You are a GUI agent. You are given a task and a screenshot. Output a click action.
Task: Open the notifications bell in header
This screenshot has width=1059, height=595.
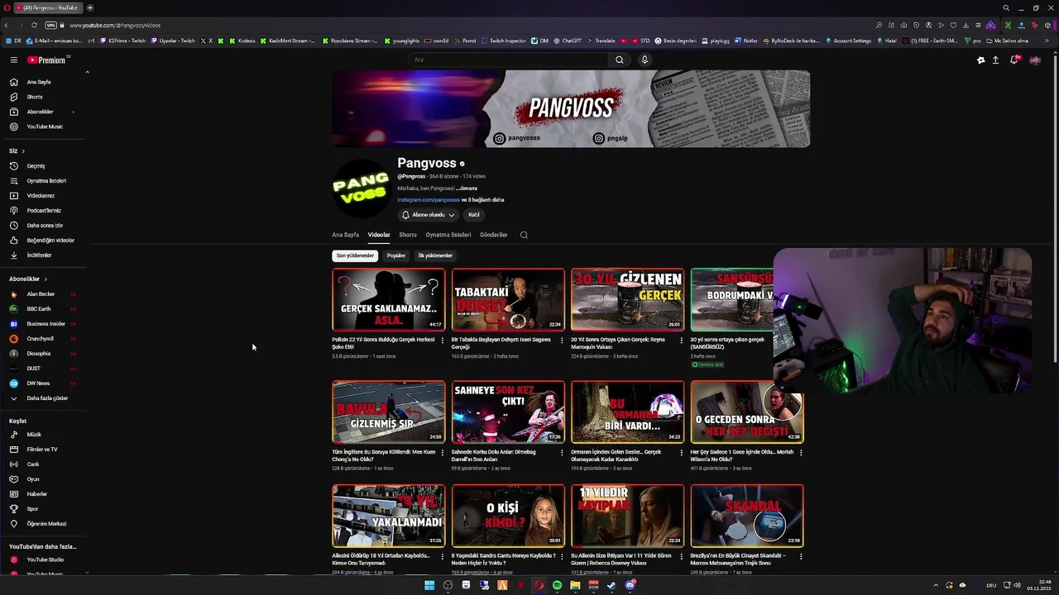click(x=1014, y=59)
